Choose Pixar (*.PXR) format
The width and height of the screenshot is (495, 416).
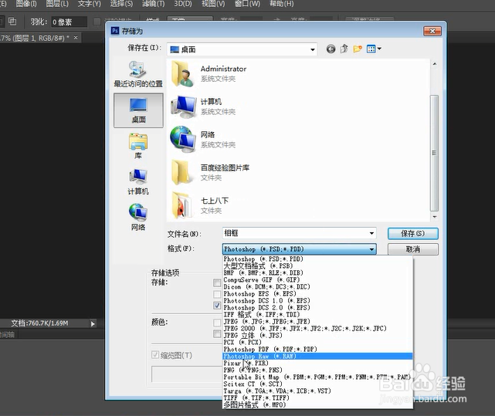pos(317,364)
